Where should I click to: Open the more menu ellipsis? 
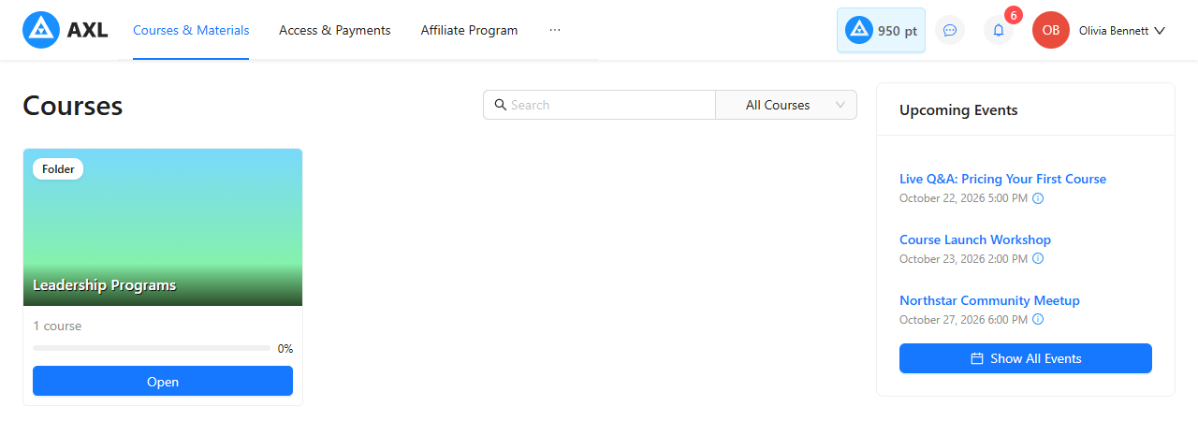(x=555, y=30)
